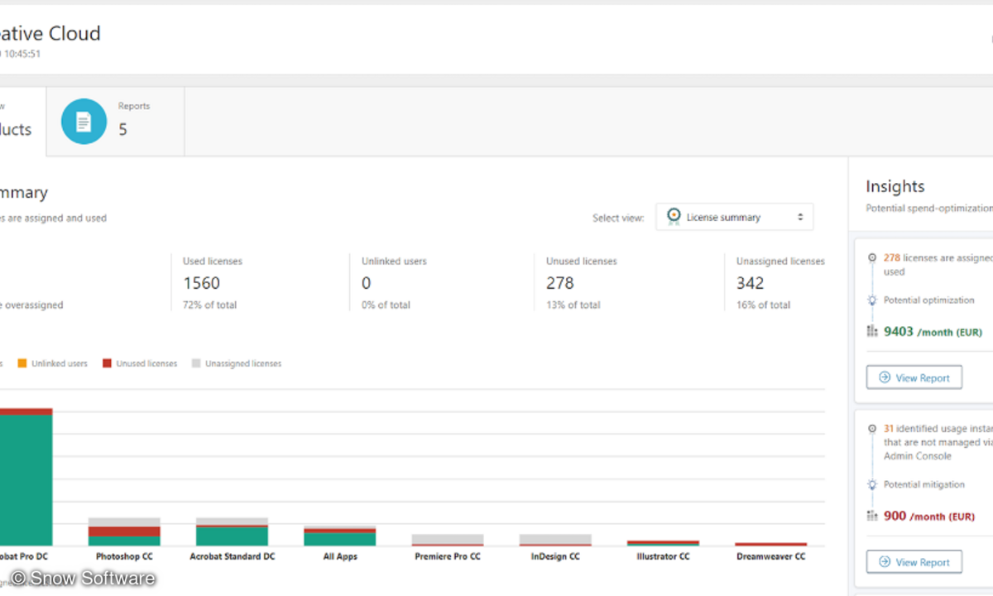Click the bar chart icon beside 900
The width and height of the screenshot is (993, 596).
point(871,516)
